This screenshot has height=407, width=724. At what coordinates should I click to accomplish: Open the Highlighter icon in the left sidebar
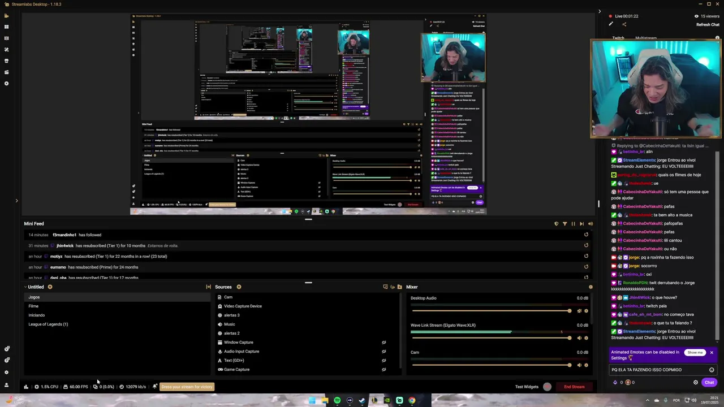point(7,72)
